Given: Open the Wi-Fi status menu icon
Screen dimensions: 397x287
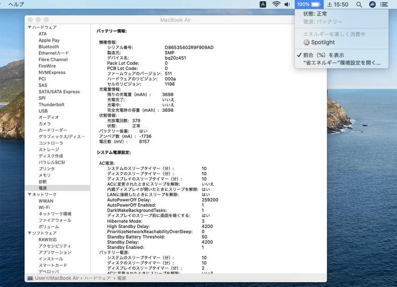Looking at the screenshot, I should [x=276, y=4].
